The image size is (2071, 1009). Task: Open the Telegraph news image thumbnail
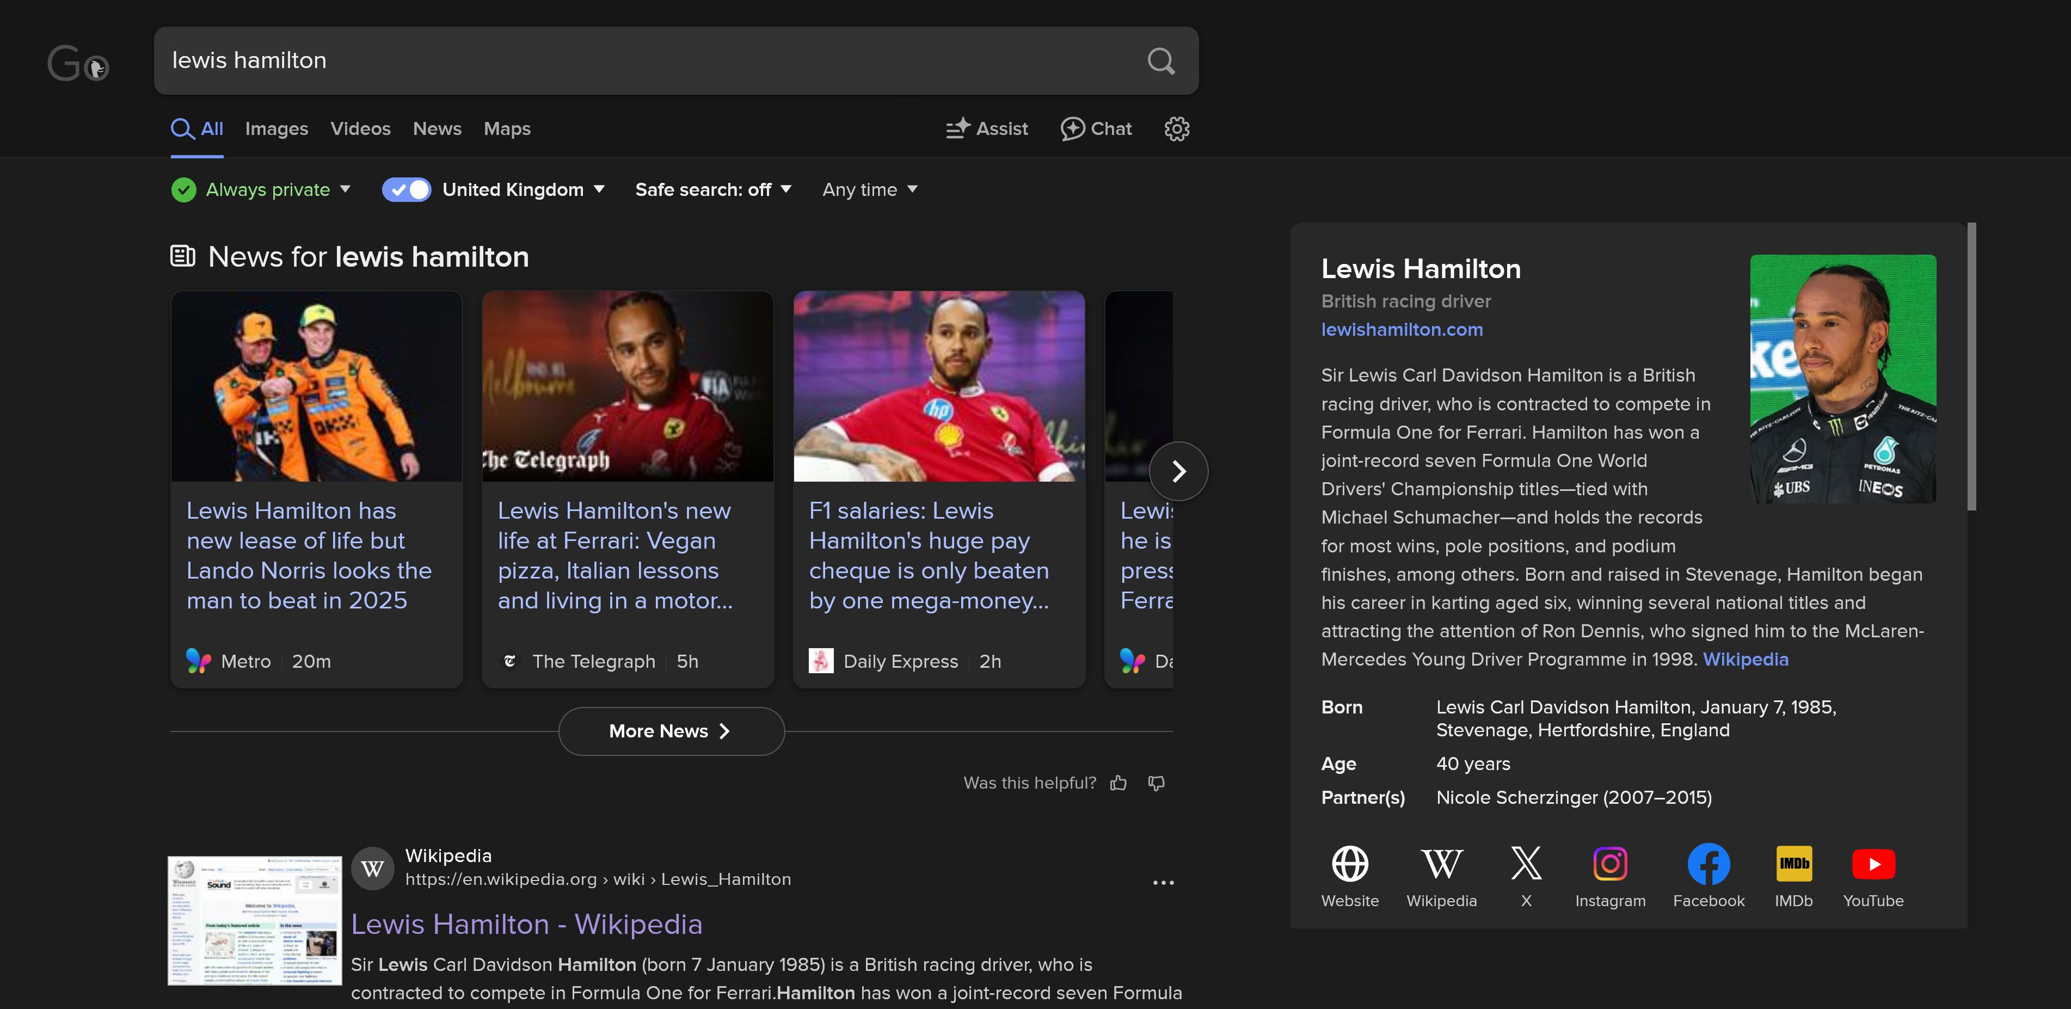click(x=628, y=387)
